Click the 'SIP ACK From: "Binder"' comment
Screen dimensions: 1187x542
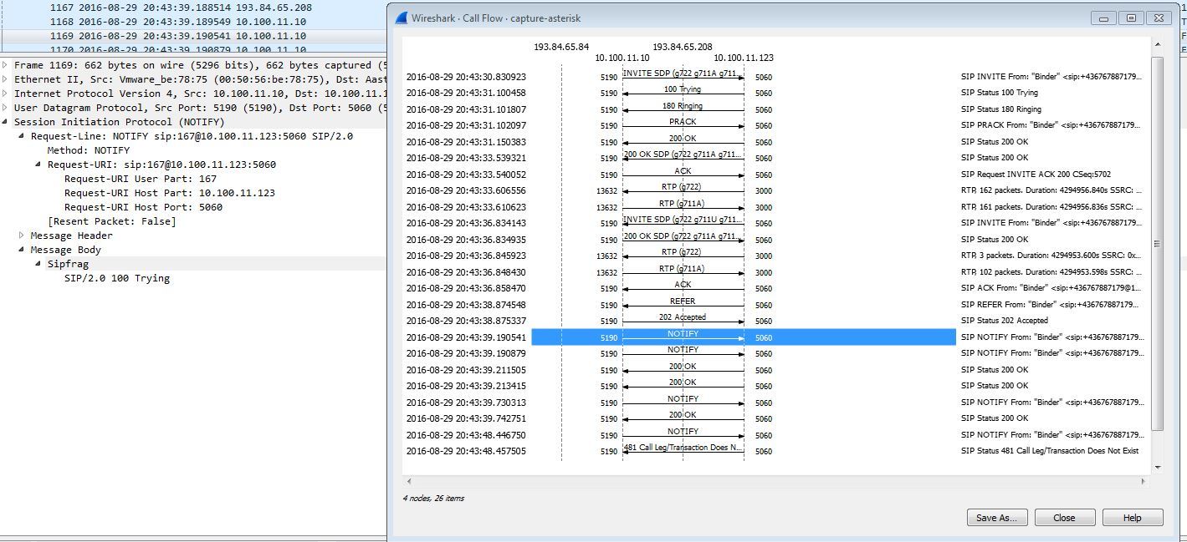[x=1051, y=288]
